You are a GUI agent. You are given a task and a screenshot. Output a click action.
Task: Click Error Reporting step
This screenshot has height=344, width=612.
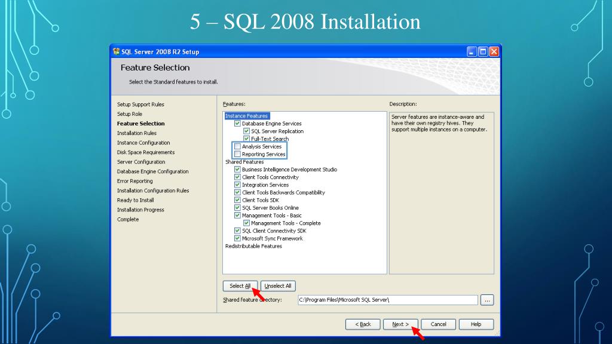click(x=134, y=181)
